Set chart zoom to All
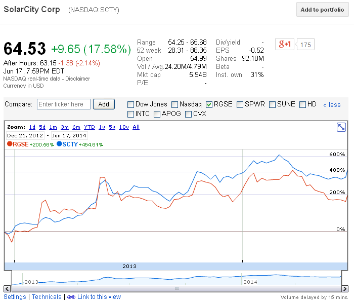 point(136,127)
